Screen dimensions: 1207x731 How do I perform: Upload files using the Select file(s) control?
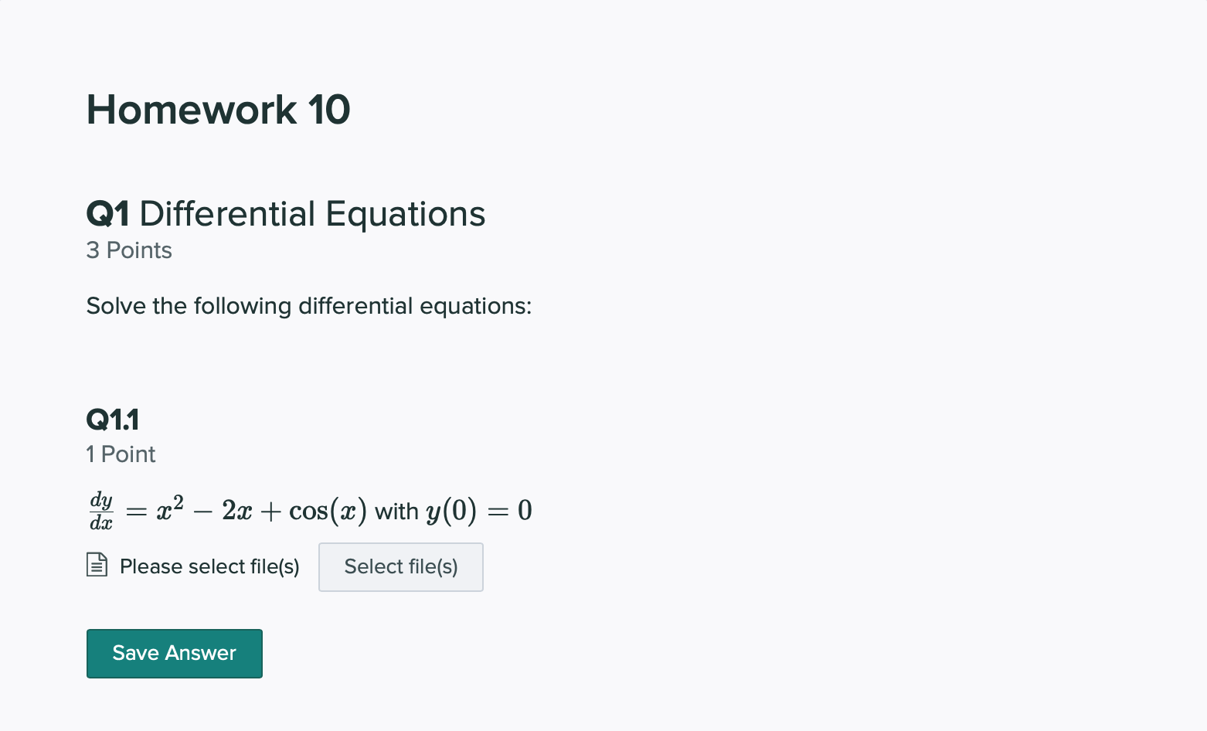click(x=400, y=566)
